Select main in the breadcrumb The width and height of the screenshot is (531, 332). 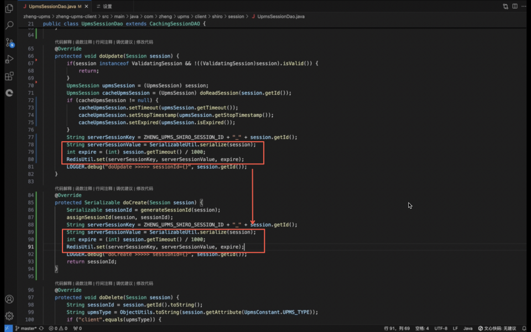coord(119,16)
